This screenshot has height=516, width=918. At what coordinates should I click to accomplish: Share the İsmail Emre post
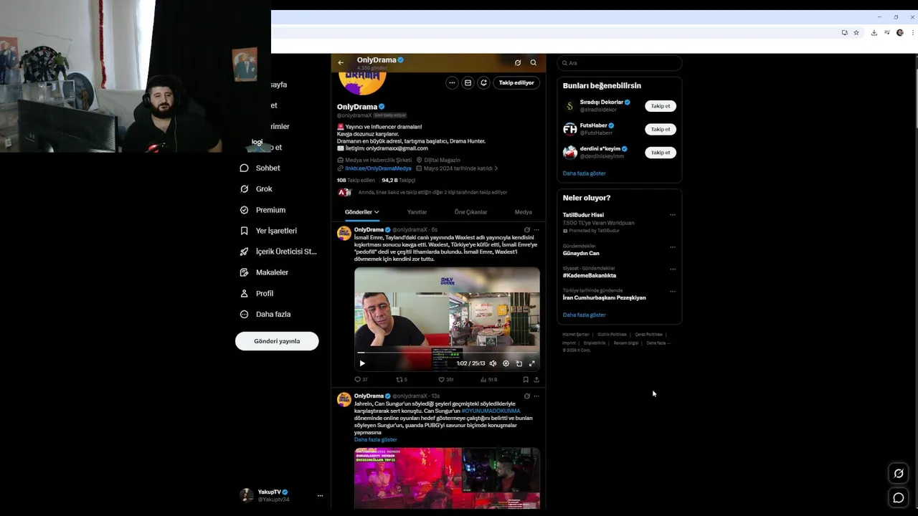536,380
